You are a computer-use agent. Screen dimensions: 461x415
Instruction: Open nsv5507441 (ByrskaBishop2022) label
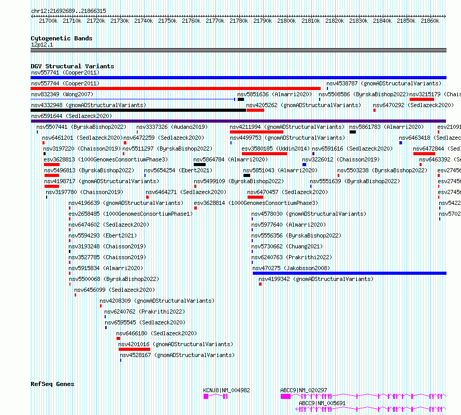click(81, 127)
